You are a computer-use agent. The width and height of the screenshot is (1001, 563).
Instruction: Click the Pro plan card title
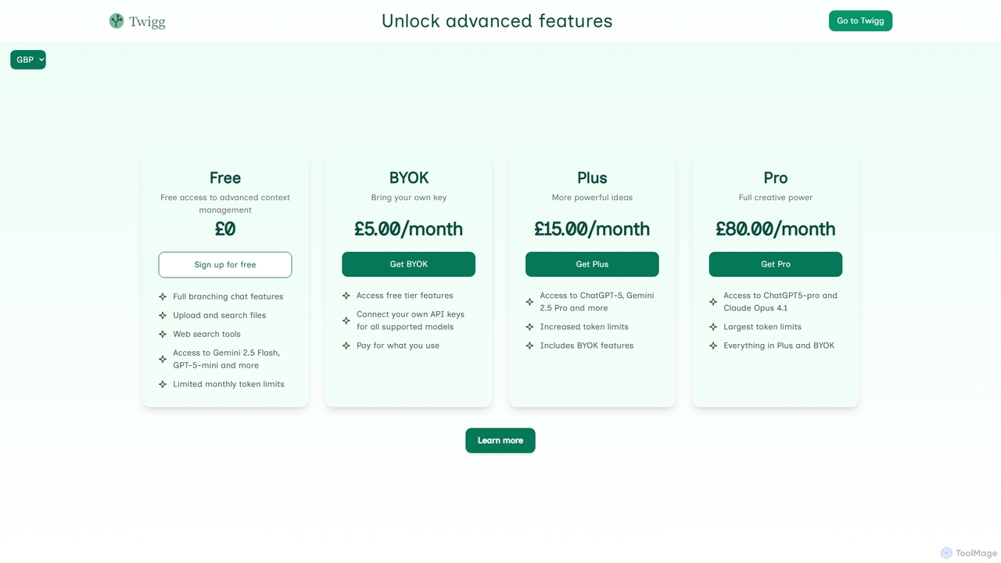tap(776, 178)
